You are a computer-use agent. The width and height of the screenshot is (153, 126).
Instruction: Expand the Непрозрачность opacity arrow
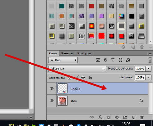pyautogui.click(x=148, y=69)
